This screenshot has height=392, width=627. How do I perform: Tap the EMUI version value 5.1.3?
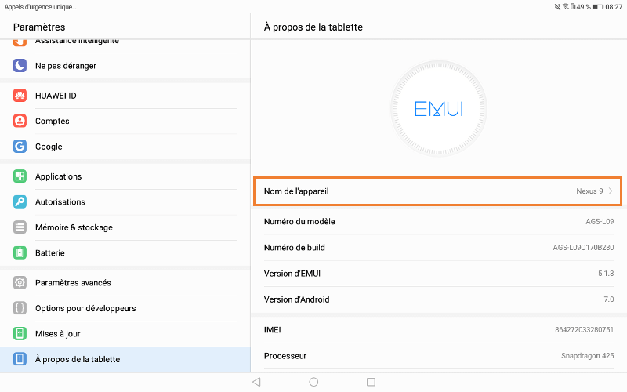(606, 274)
